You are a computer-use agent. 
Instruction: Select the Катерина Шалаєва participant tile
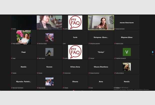tap(101, 37)
